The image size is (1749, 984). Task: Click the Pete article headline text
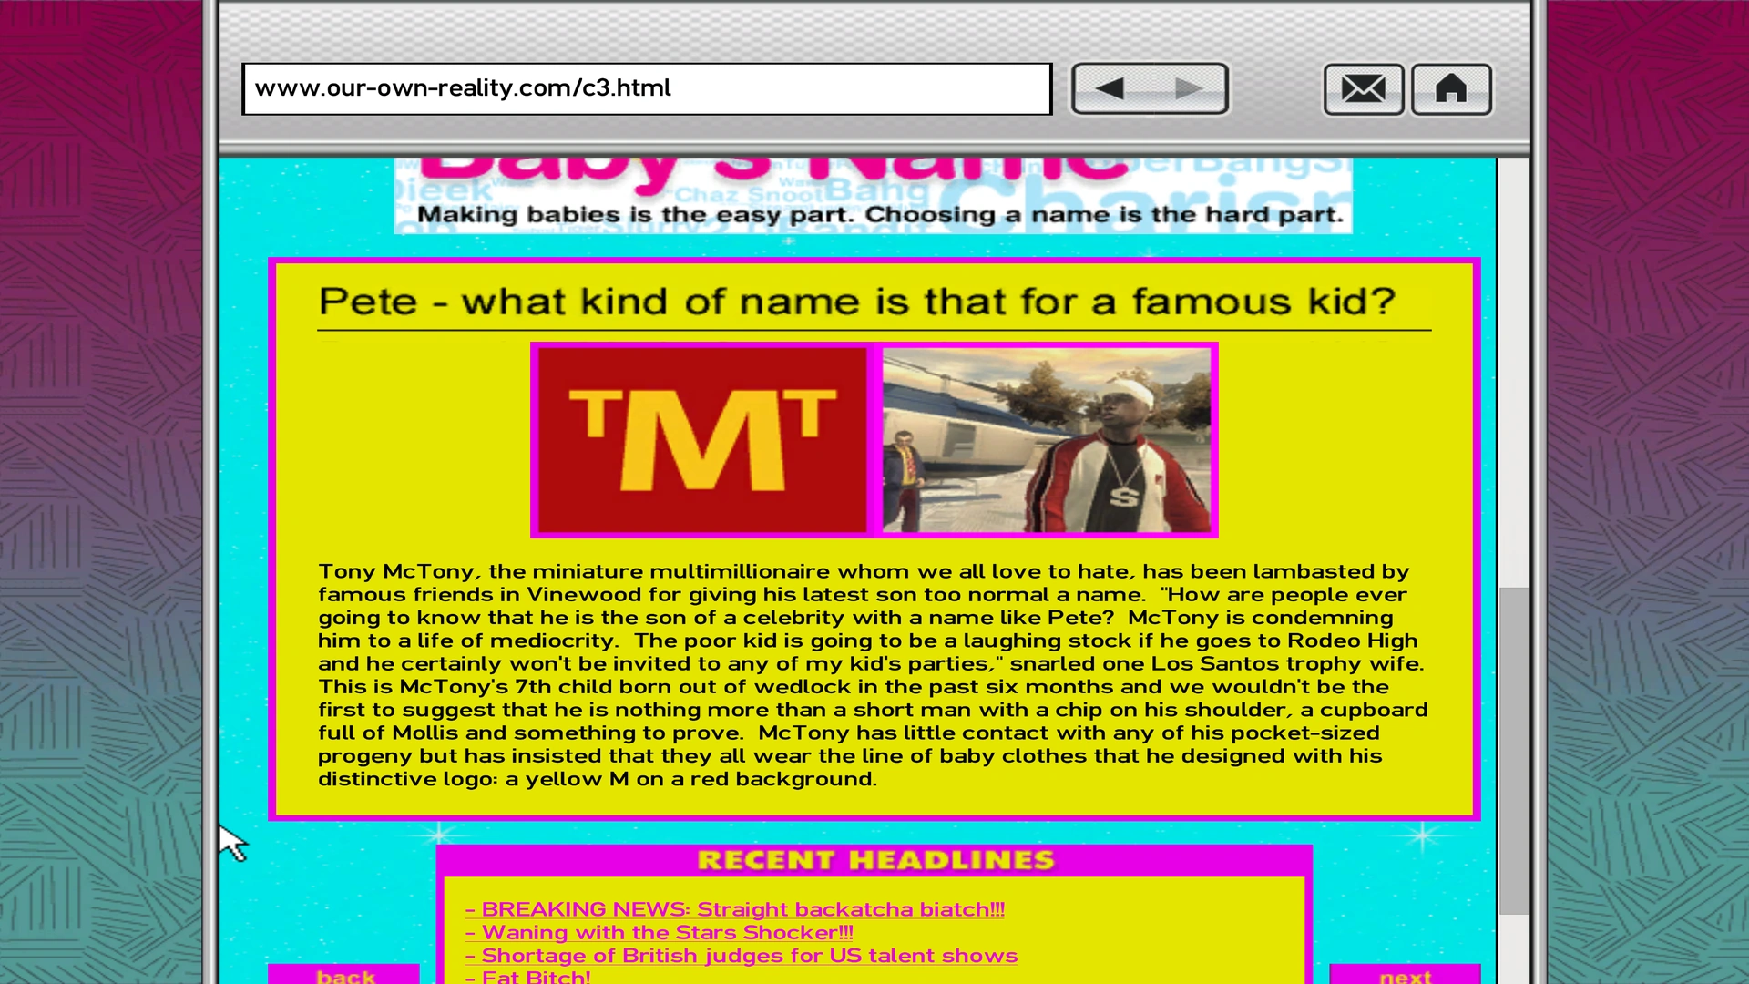(856, 302)
